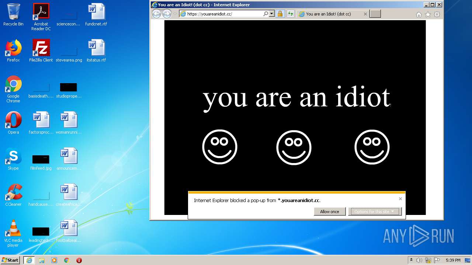Select Google Chrome desktop shortcut

click(13, 89)
